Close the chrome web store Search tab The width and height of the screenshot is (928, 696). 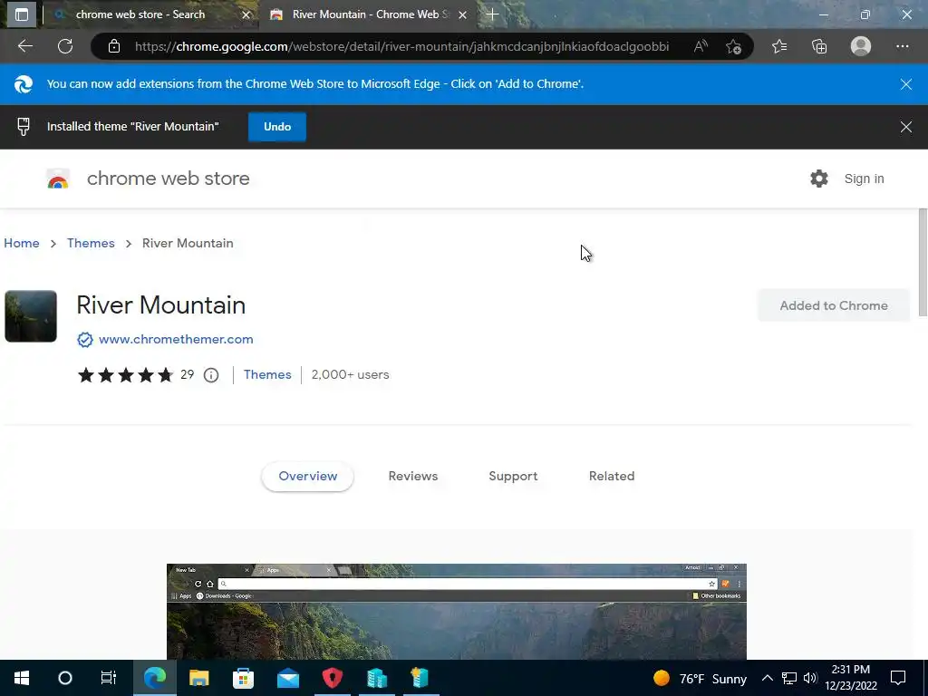246,14
